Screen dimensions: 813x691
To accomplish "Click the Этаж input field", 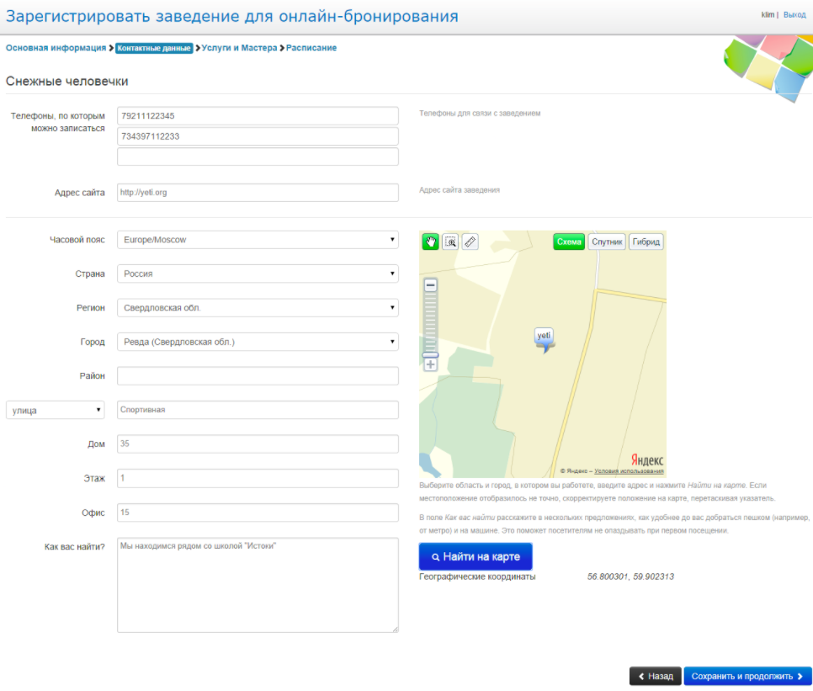I will point(258,478).
